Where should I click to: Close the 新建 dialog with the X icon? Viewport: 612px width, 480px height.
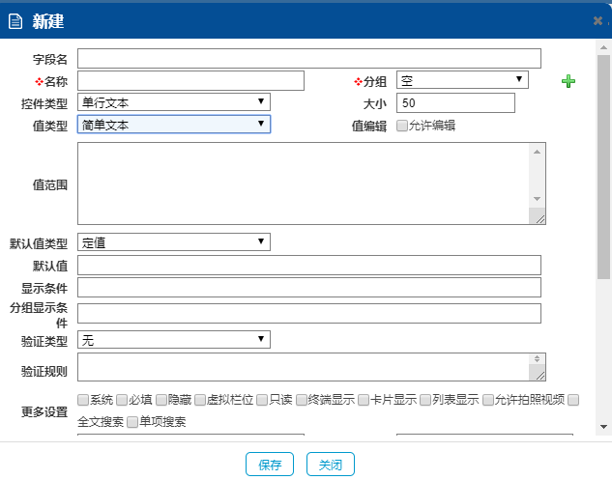pos(598,20)
